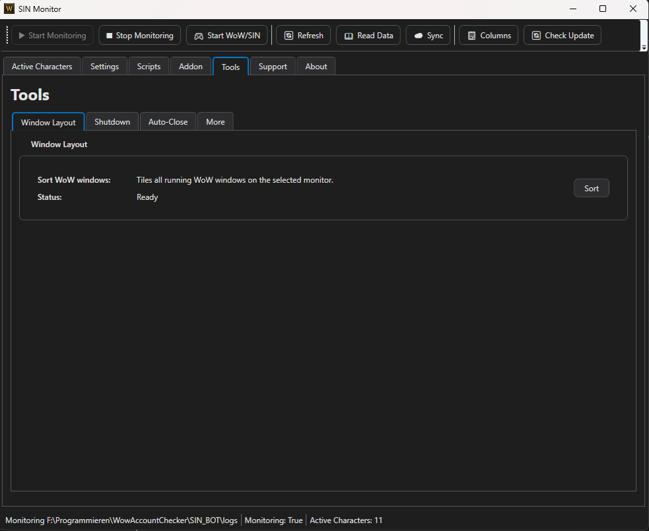Click the toolbar drag grip handle
Image resolution: width=649 pixels, height=531 pixels.
pos(7,35)
